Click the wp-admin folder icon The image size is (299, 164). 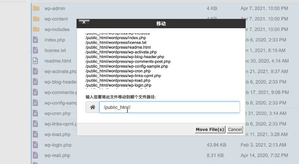36,9
